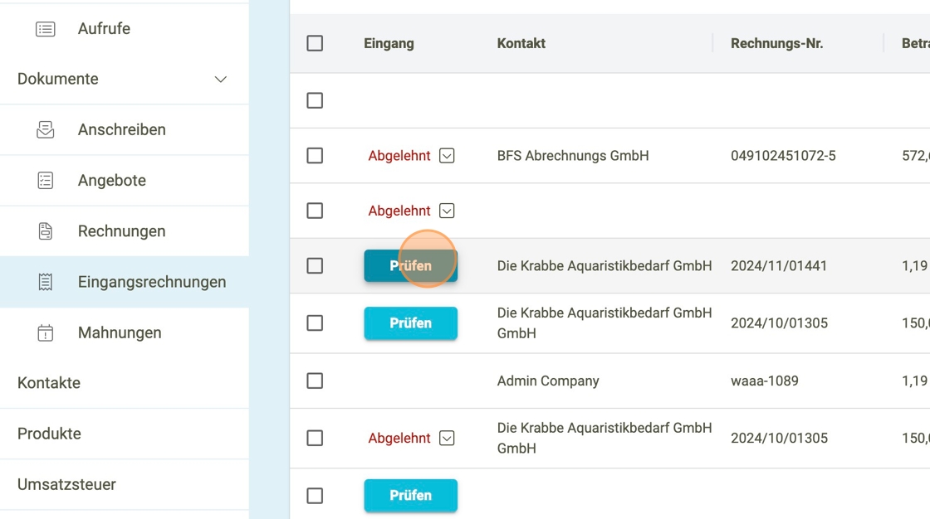This screenshot has width=930, height=519.
Task: Sort by the Rechnungs-Nr. column header
Action: [x=776, y=43]
